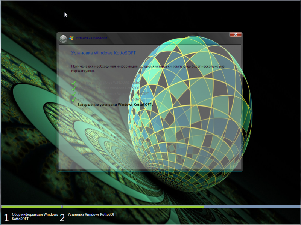The image size is (301, 225).
Task: Click the faded step "Копирование файлов WINDOWS KottoSOFT"
Action: coord(112,82)
